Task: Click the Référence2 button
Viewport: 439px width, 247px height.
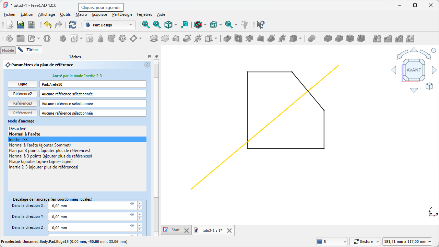Action: 23,94
